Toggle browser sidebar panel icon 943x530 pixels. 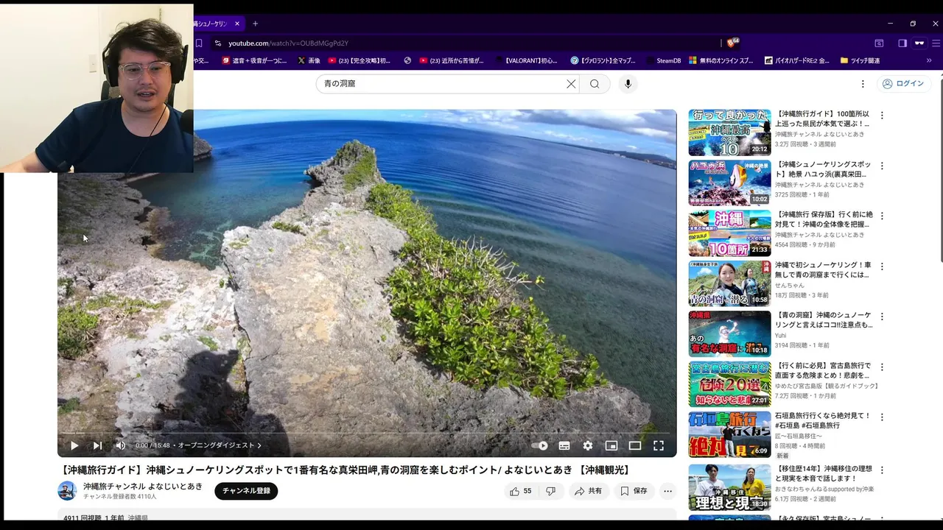click(x=902, y=43)
